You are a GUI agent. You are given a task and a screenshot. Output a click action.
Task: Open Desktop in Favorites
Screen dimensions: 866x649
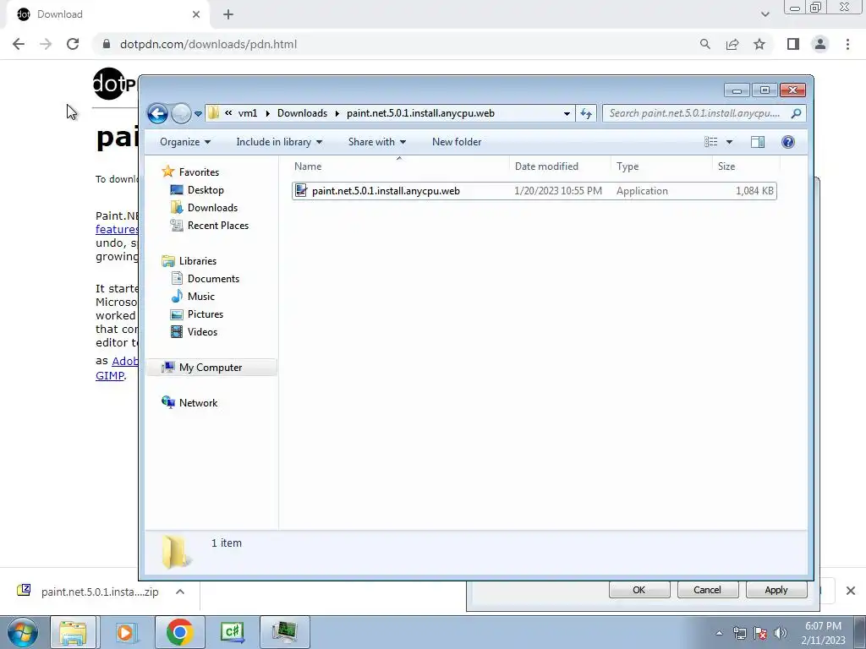click(x=206, y=190)
